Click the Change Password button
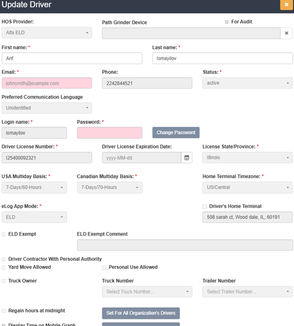The height and width of the screenshot is (326, 294). 176,132
